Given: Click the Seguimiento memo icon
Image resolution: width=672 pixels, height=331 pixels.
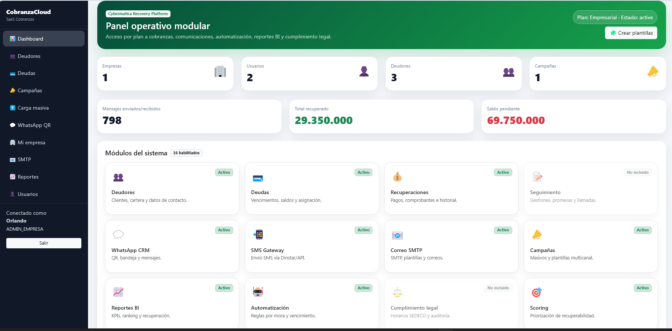Looking at the screenshot, I should tap(537, 177).
